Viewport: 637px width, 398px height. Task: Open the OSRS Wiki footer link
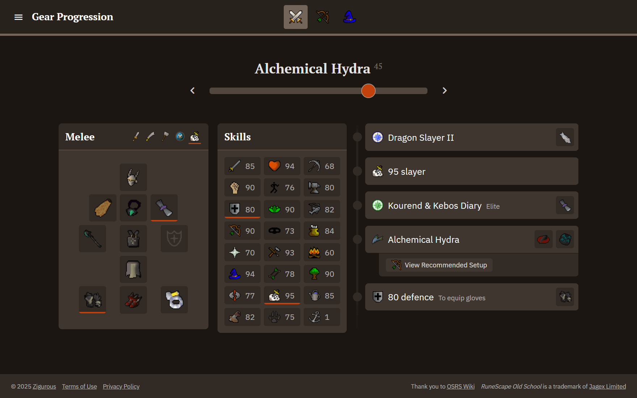(x=460, y=386)
